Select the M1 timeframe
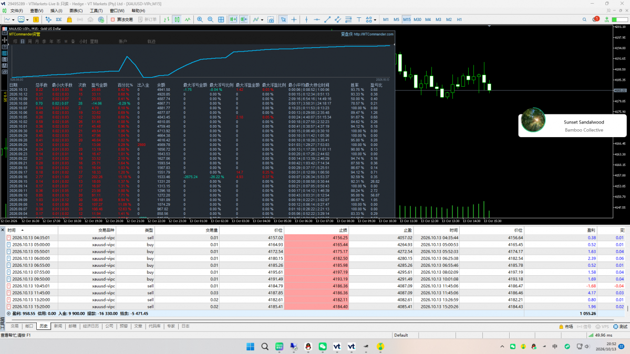Image resolution: width=630 pixels, height=354 pixels. [x=386, y=19]
